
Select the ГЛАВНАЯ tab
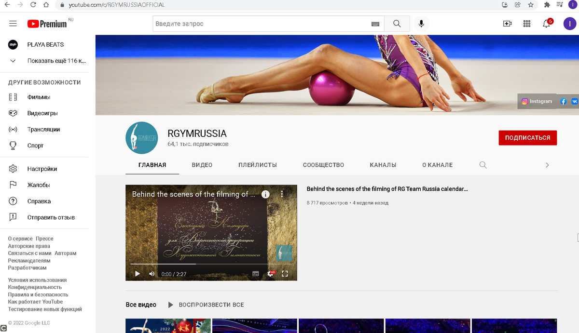pyautogui.click(x=152, y=165)
